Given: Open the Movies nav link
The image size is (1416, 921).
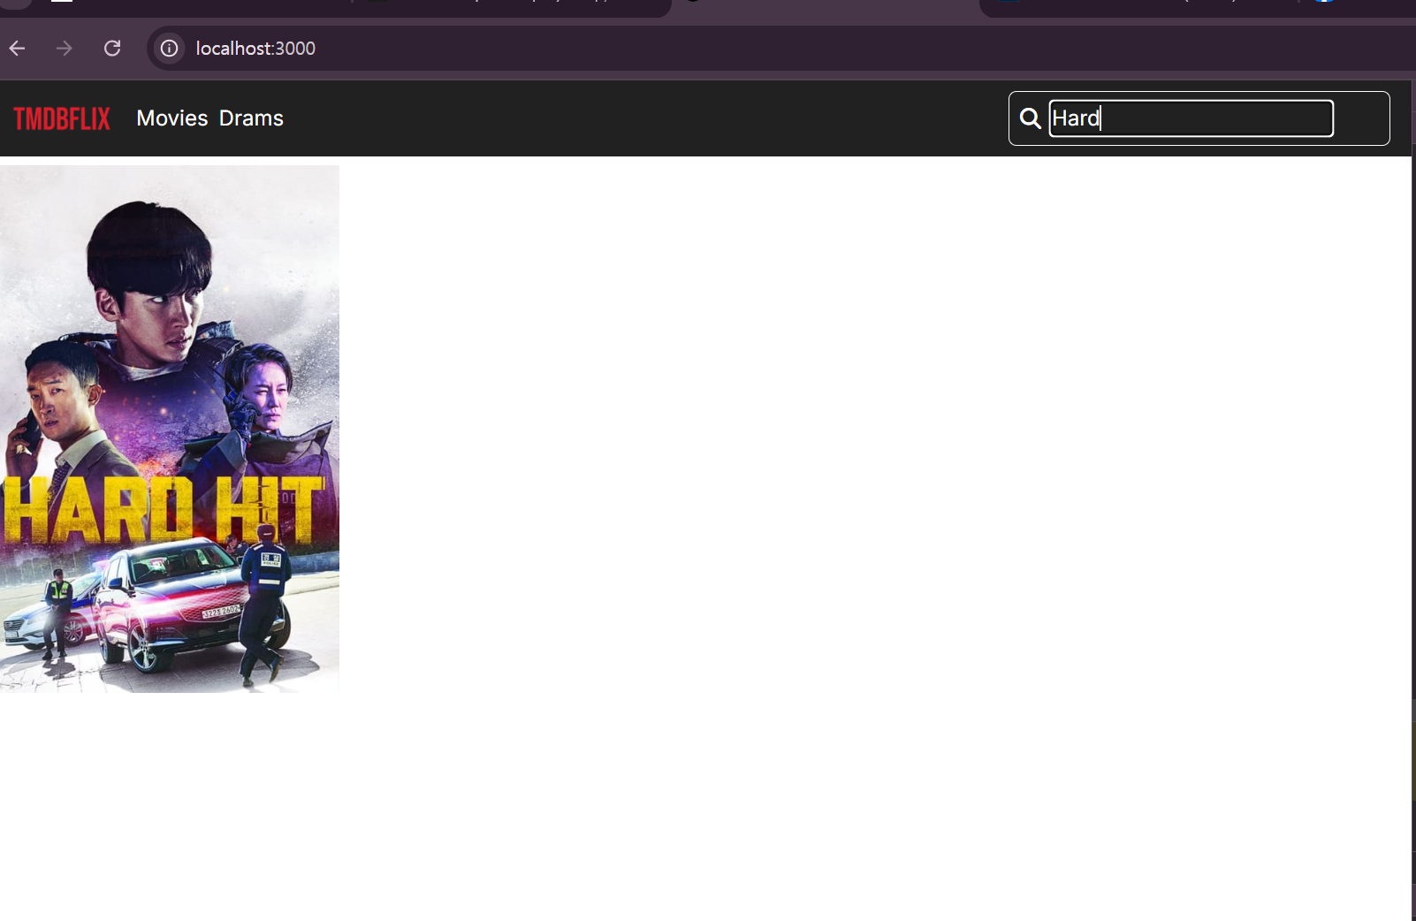Looking at the screenshot, I should [x=172, y=118].
